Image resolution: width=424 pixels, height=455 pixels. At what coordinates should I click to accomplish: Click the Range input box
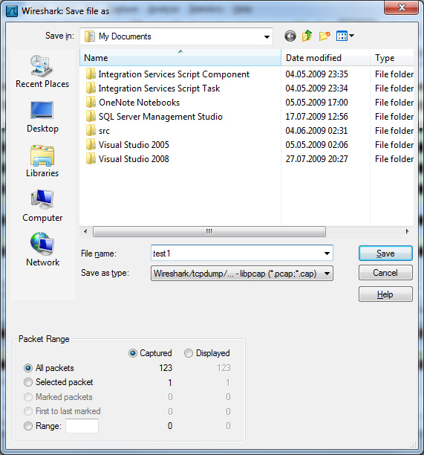[x=82, y=426]
